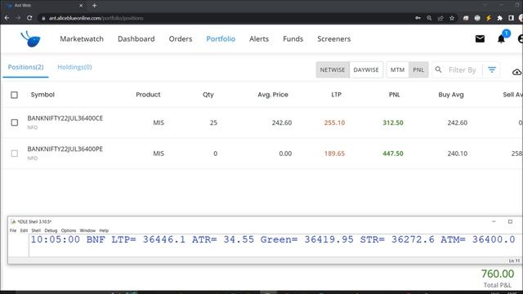This screenshot has width=523, height=294.
Task: Open IDLE Shell Window menu
Action: pyautogui.click(x=87, y=230)
